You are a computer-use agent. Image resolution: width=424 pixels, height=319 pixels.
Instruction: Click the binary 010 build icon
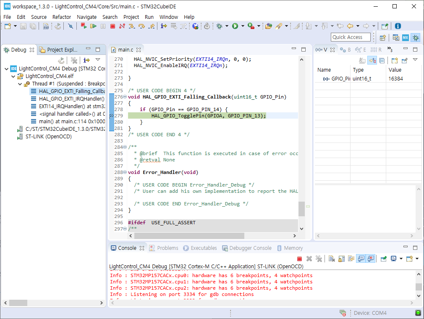pyautogui.click(x=46, y=26)
